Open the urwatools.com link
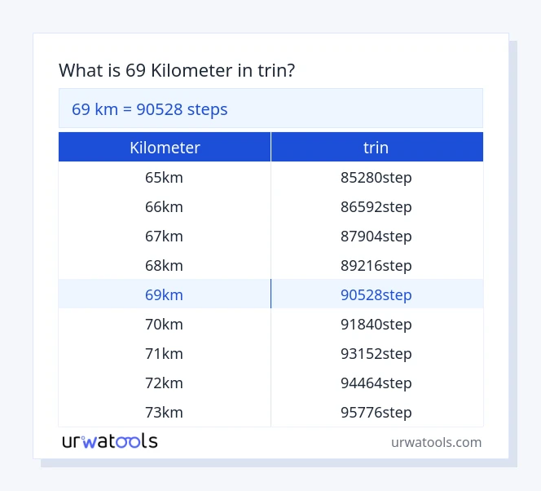Screen dimensions: 541x491 click(x=436, y=442)
